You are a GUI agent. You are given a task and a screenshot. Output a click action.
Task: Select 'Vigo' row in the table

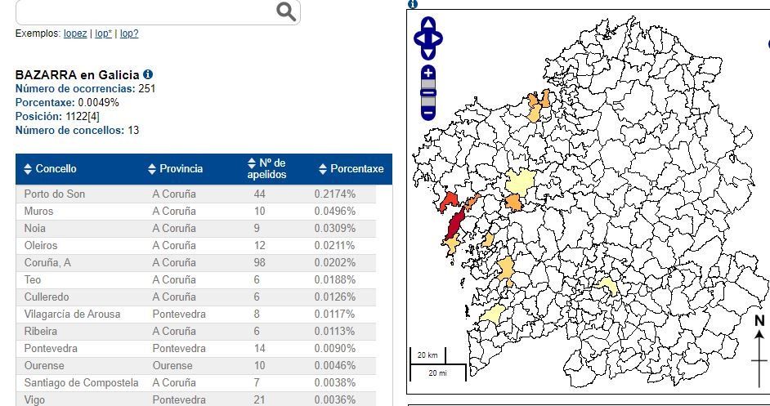coord(196,399)
